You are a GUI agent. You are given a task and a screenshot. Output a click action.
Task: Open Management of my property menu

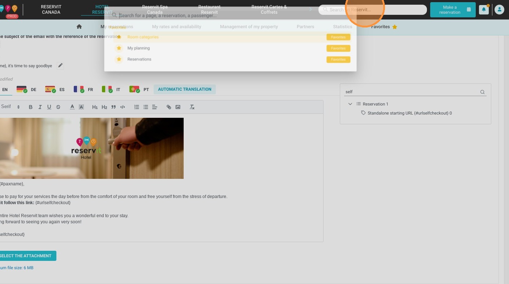tap(249, 27)
